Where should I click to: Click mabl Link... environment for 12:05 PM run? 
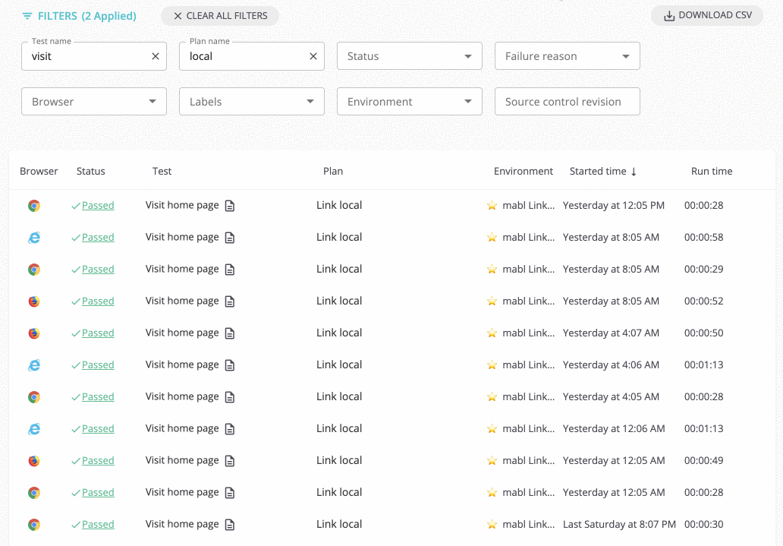point(528,206)
